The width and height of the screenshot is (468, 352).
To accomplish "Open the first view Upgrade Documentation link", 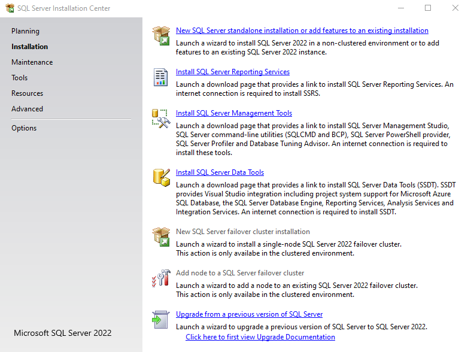I will pos(260,337).
